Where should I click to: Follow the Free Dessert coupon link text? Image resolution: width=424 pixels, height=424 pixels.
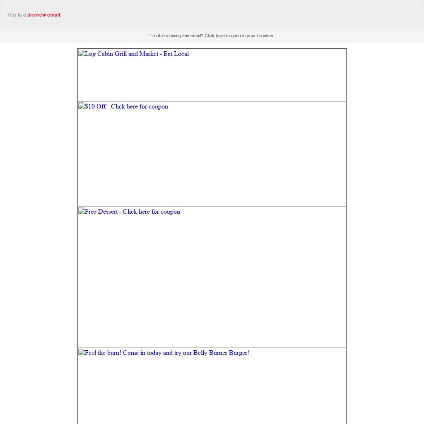[132, 212]
